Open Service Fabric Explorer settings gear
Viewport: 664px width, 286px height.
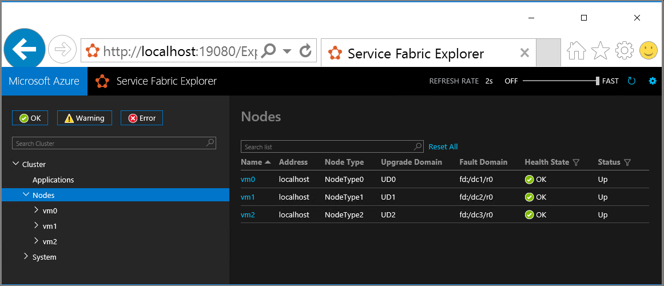point(653,81)
